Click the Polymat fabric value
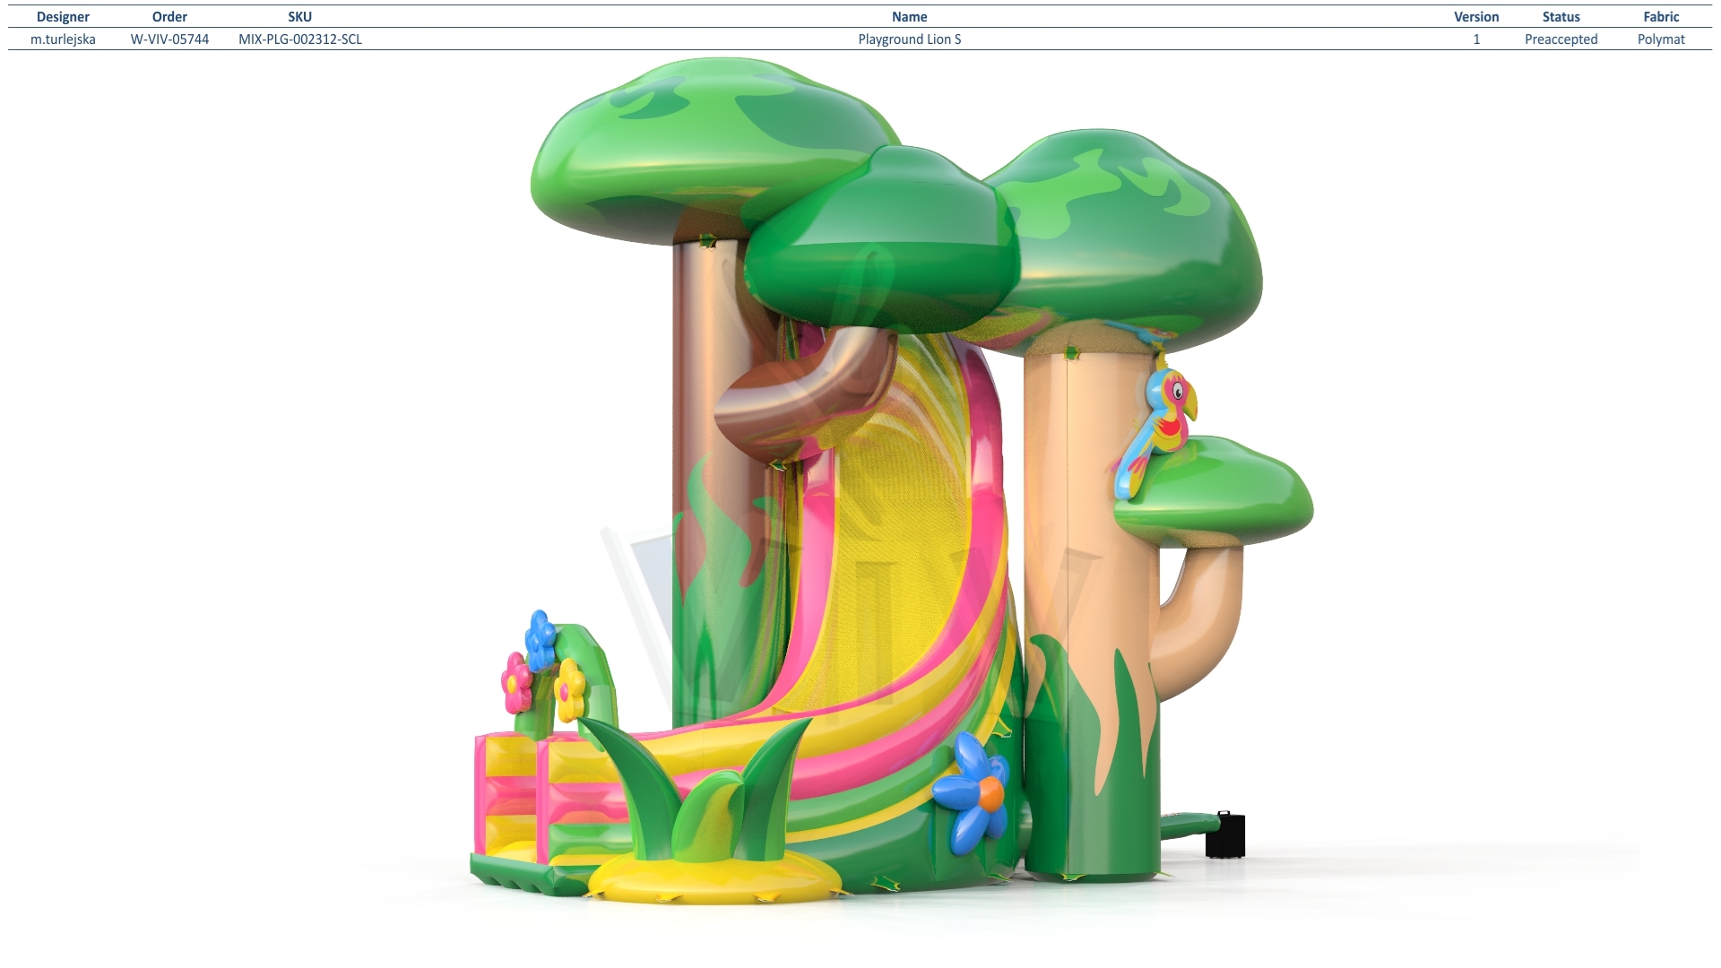 pyautogui.click(x=1661, y=39)
